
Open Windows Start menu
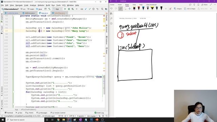[3, 120]
